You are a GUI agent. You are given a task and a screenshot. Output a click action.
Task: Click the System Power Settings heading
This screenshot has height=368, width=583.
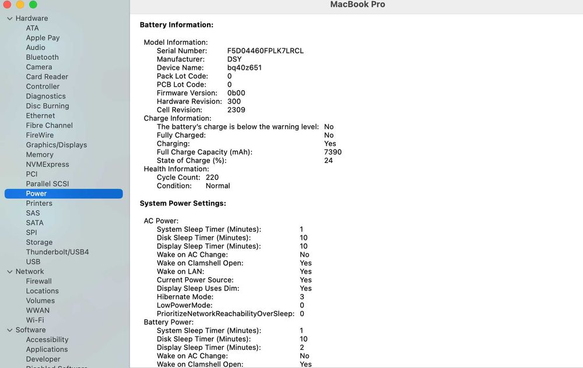183,203
